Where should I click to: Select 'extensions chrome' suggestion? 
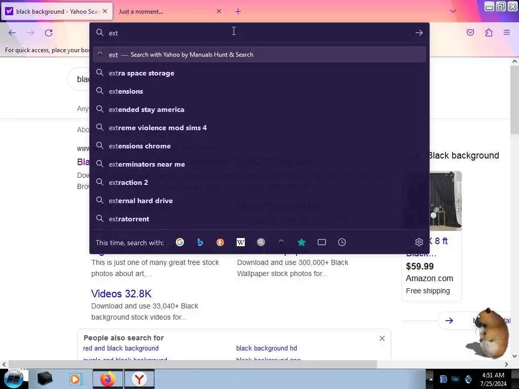[259, 146]
